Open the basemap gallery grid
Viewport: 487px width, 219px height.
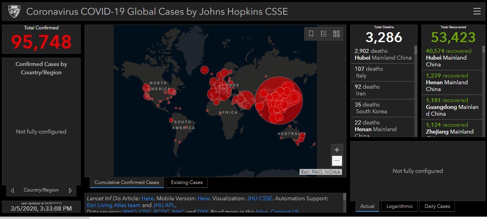[x=336, y=34]
